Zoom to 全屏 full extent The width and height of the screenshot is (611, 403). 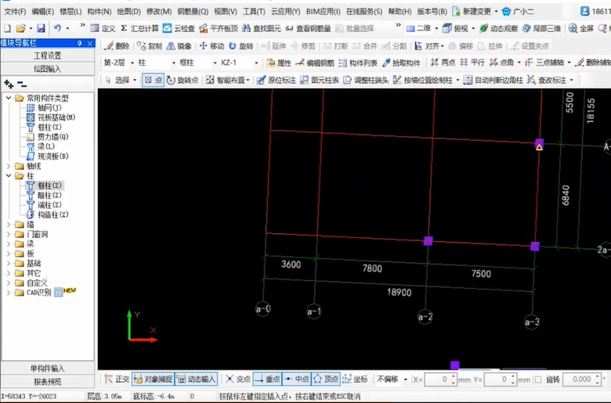tap(581, 28)
